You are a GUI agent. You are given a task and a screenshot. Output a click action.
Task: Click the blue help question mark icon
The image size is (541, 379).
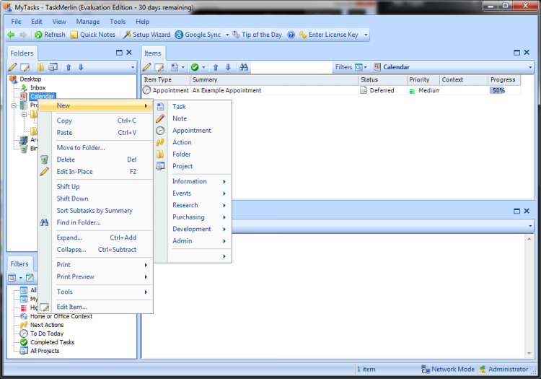(x=291, y=35)
